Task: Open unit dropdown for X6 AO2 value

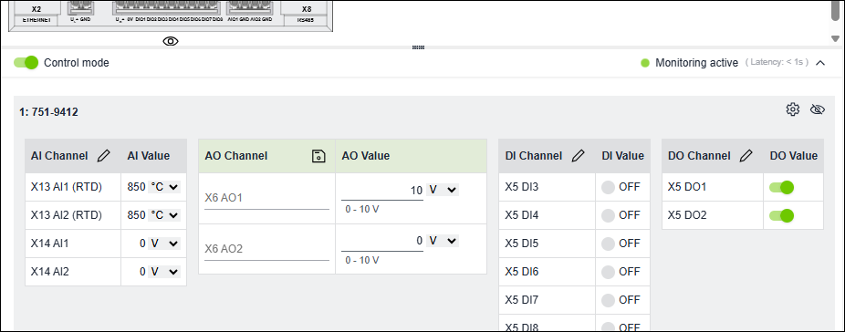Action: coord(443,241)
